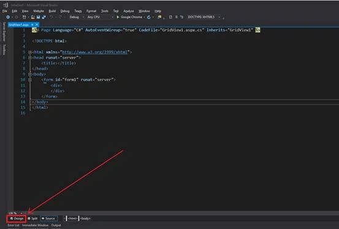This screenshot has width=339, height=229.
Task: Click the Save icon in toolbar
Action: [x=38, y=17]
